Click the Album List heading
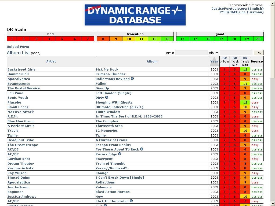Screen dimensions: 275x206 [19, 53]
